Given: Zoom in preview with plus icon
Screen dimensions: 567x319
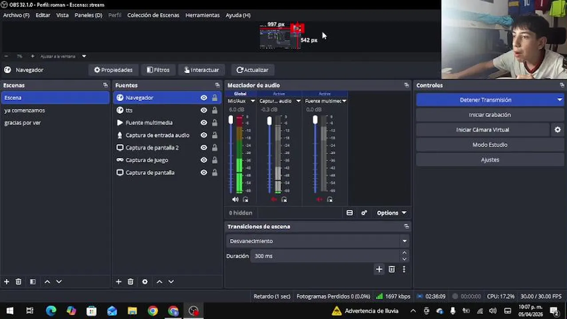Looking at the screenshot, I should (32, 56).
